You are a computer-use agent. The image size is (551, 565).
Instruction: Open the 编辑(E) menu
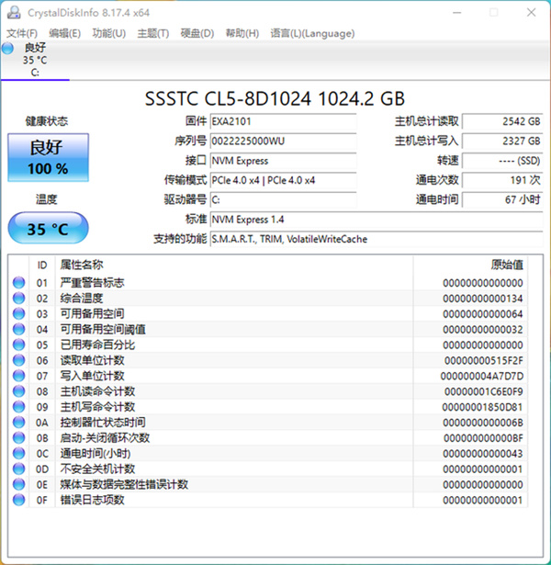tap(65, 33)
